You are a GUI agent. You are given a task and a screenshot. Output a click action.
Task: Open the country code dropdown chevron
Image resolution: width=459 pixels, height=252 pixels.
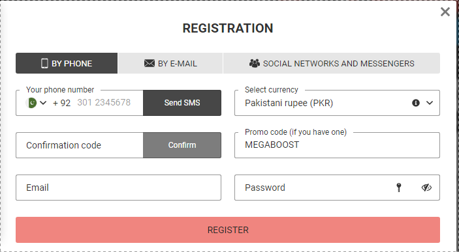[x=43, y=103]
